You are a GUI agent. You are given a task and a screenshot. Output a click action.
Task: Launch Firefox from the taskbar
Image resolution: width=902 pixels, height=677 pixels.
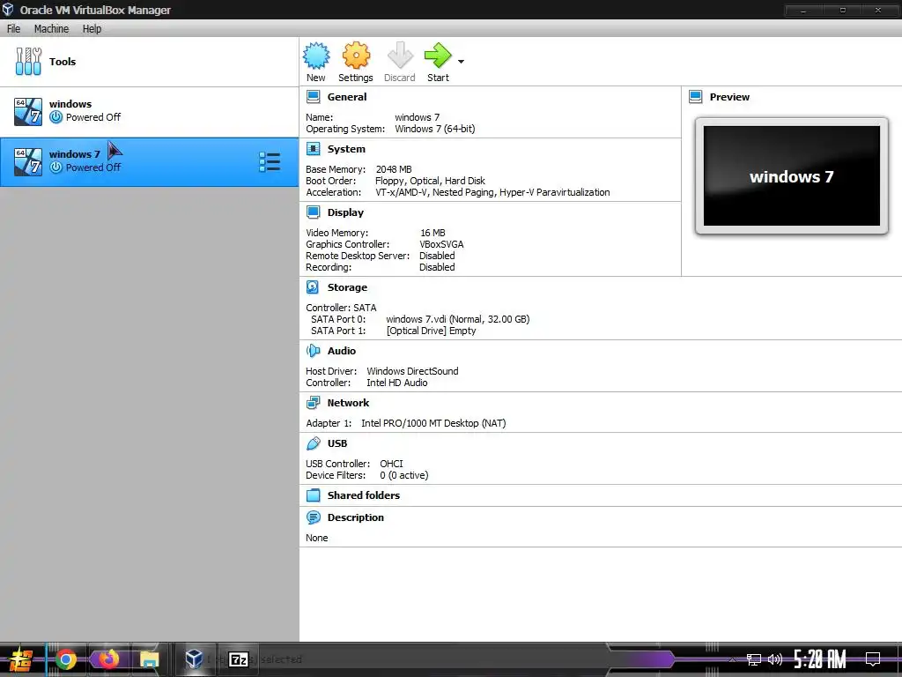coord(108,658)
